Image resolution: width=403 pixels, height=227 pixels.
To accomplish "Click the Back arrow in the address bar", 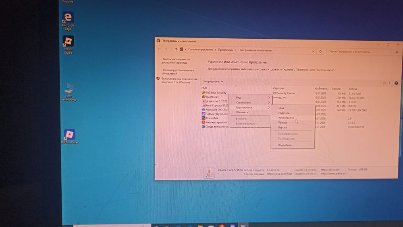I will (x=159, y=49).
